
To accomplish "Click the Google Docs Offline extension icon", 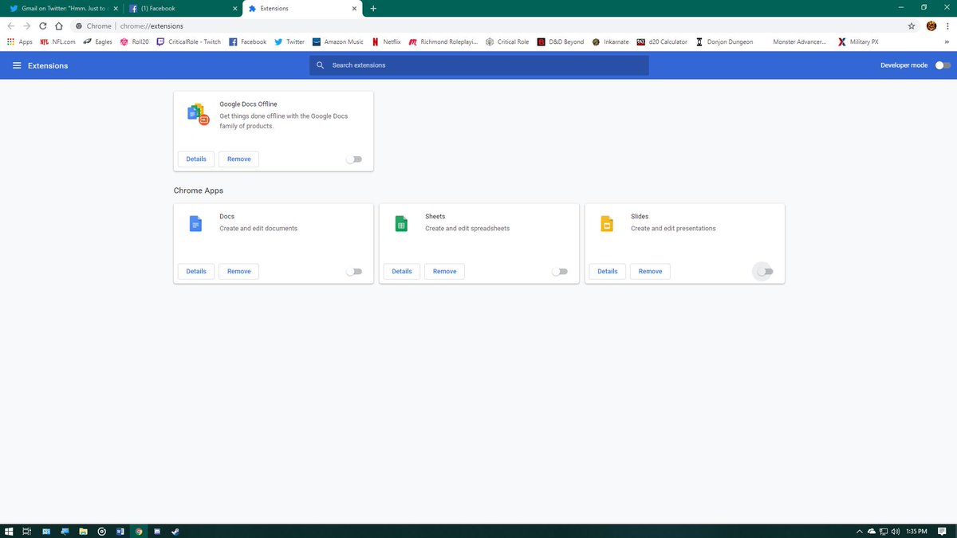I will pyautogui.click(x=197, y=114).
